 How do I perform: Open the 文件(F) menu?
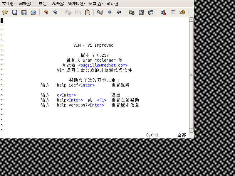click(x=8, y=4)
